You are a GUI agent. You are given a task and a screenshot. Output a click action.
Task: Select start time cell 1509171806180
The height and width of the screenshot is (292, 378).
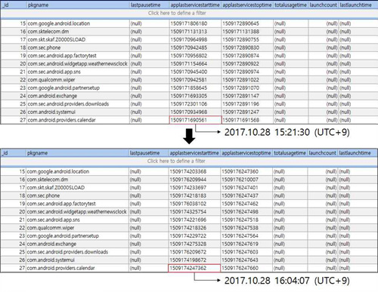[196, 23]
